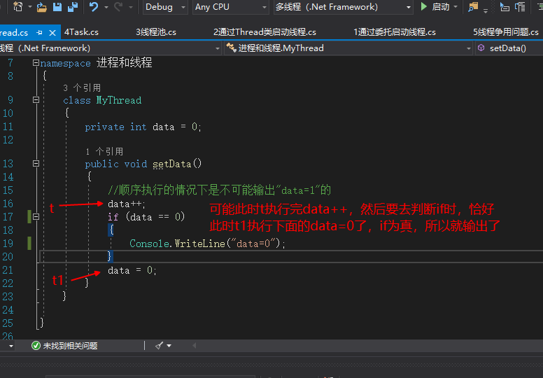Click the New Project toolbar icon
The image size is (543, 378).
pos(17,6)
